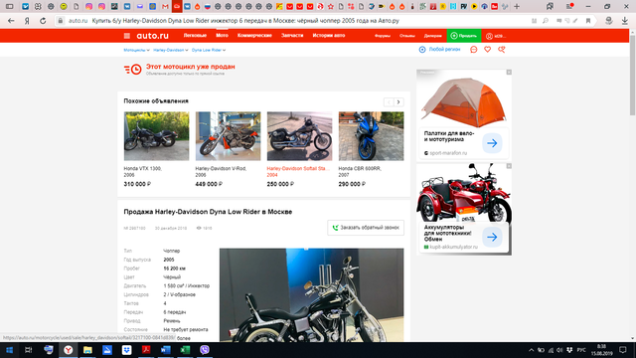Open the 'Дилеры' link

coord(433,36)
